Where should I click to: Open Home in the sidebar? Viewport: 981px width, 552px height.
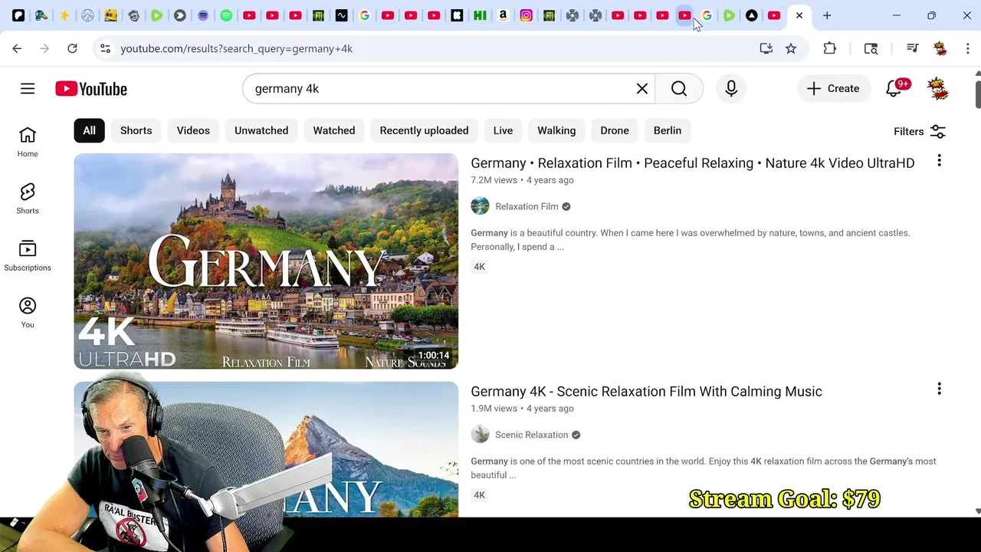tap(28, 143)
